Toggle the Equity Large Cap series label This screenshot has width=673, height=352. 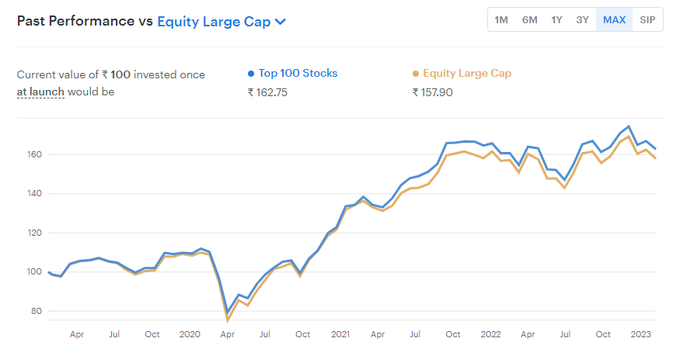[467, 74]
